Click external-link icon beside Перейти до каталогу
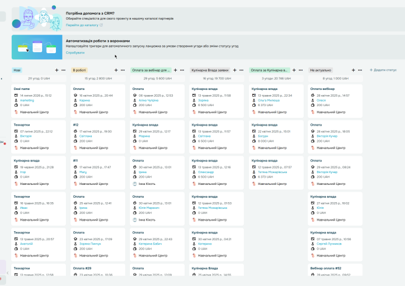 pyautogui.click(x=101, y=25)
